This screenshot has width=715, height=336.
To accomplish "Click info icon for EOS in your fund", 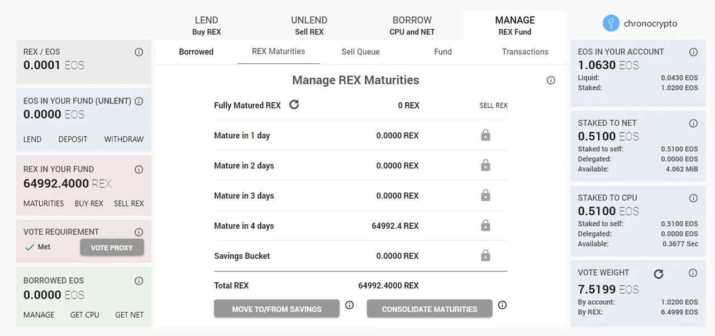I will (x=139, y=101).
